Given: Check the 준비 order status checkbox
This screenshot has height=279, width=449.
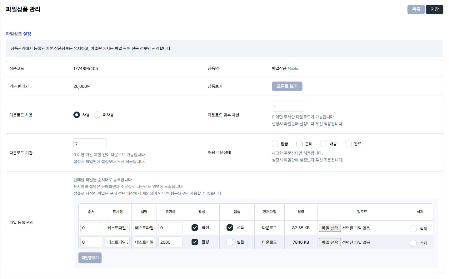Looking at the screenshot, I should click(299, 144).
